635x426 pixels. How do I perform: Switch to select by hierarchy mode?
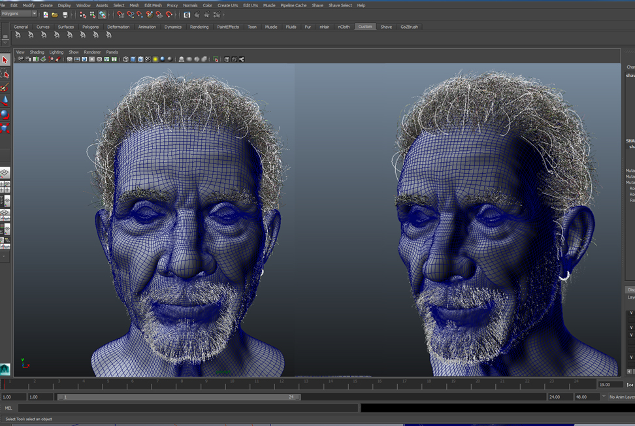[x=83, y=15]
